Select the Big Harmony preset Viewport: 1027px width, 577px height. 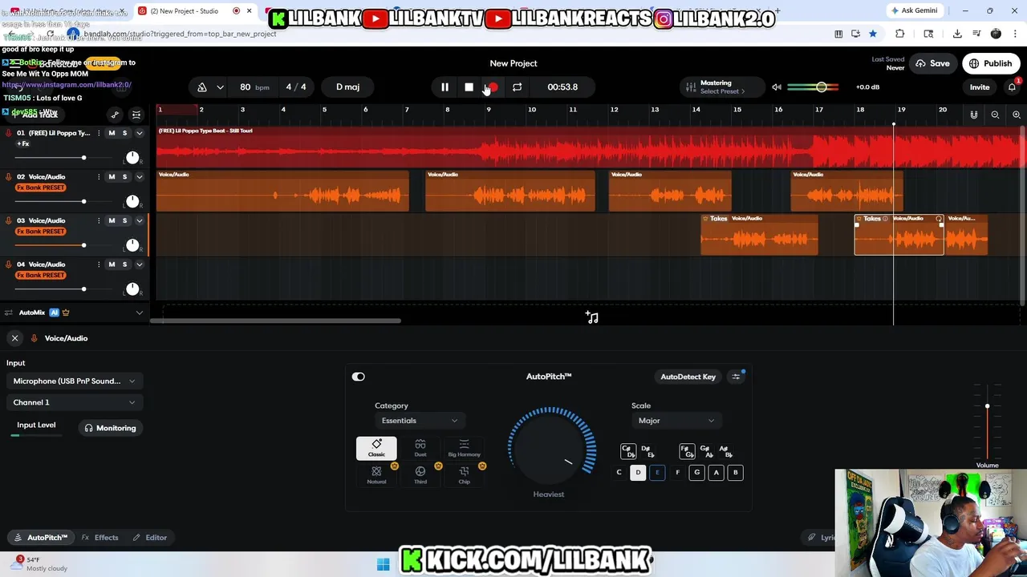click(x=464, y=448)
